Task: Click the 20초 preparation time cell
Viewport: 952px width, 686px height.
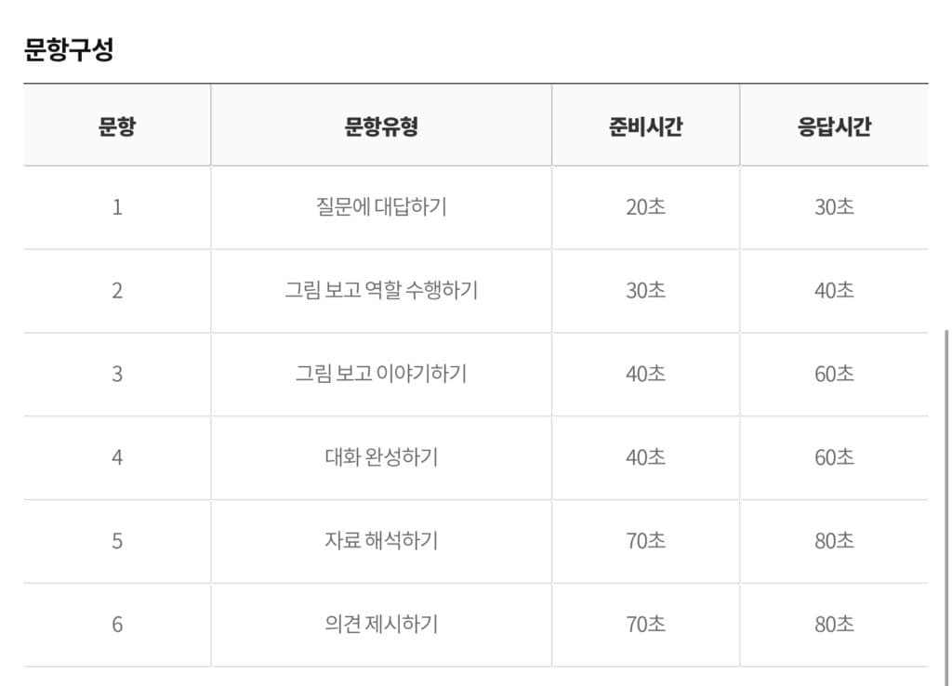Action: tap(645, 207)
